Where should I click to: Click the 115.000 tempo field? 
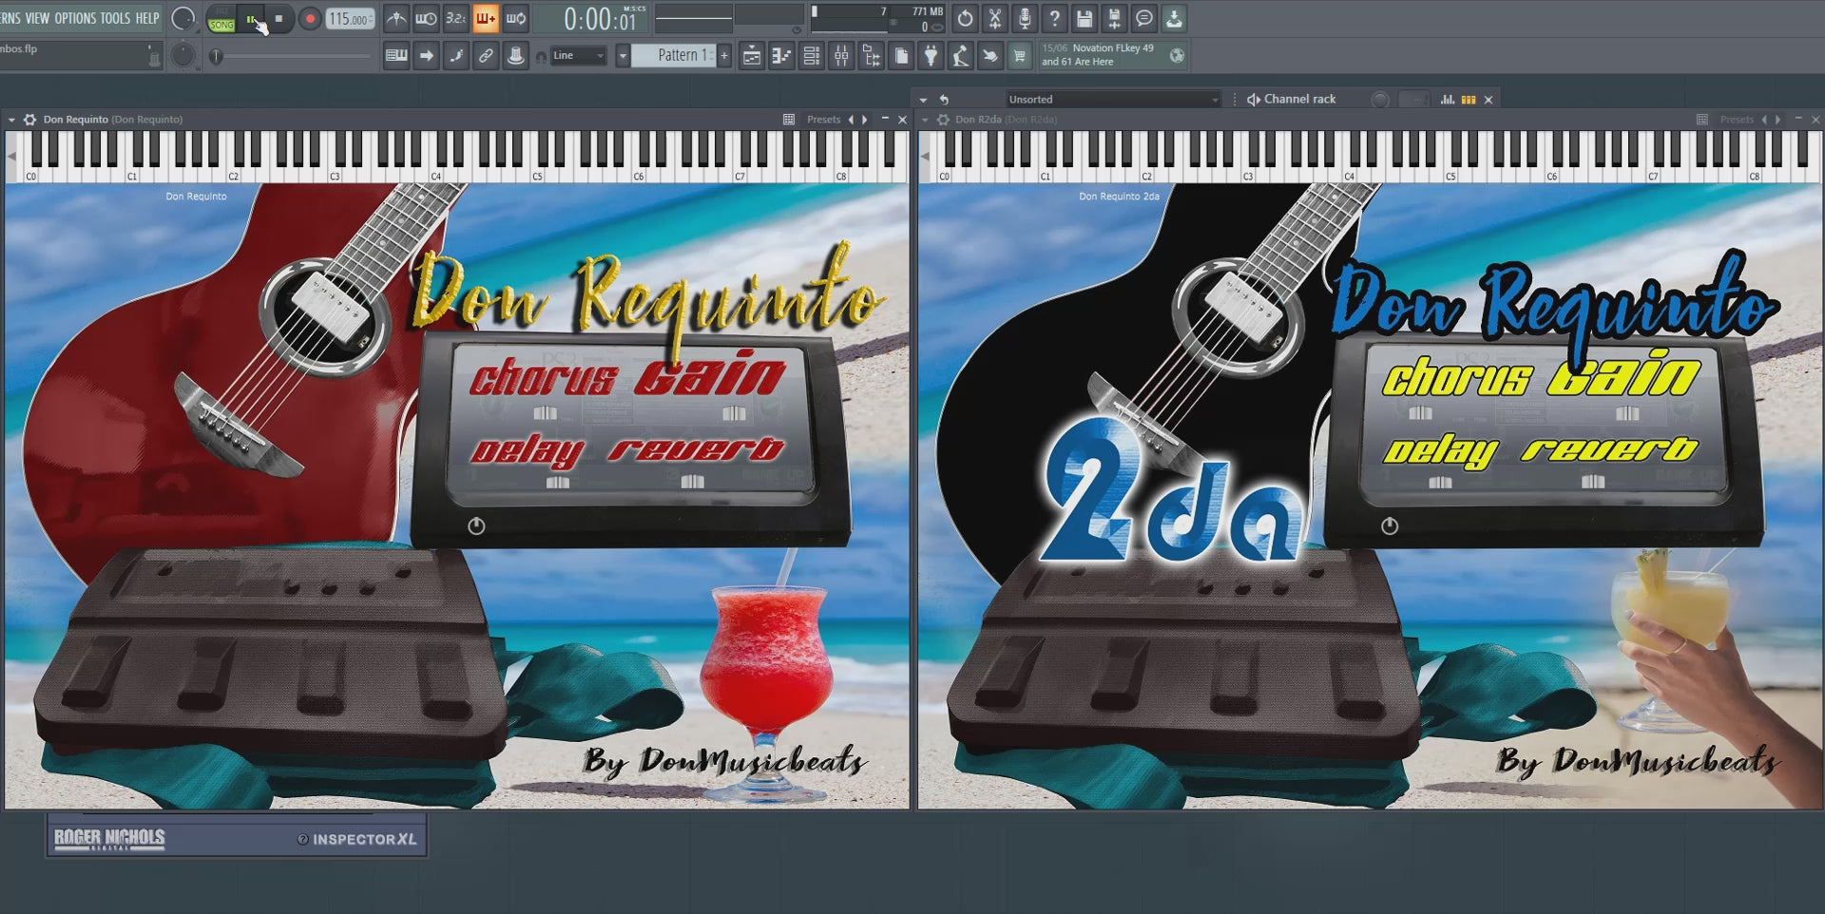(x=350, y=19)
